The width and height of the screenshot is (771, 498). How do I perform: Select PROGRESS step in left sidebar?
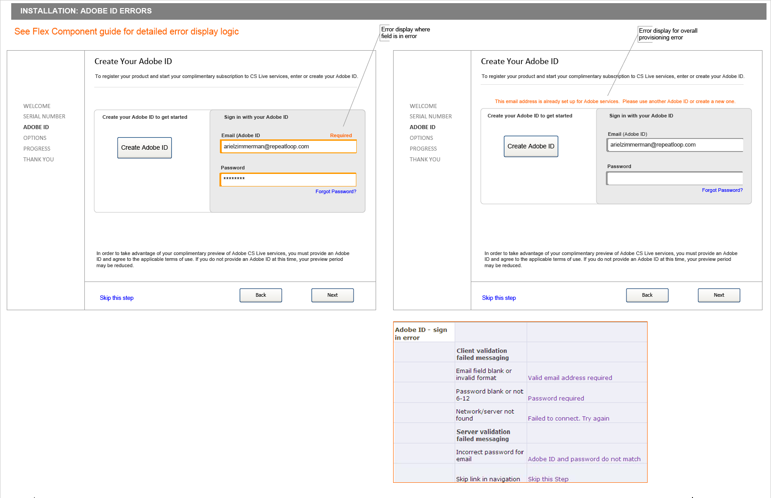37,149
